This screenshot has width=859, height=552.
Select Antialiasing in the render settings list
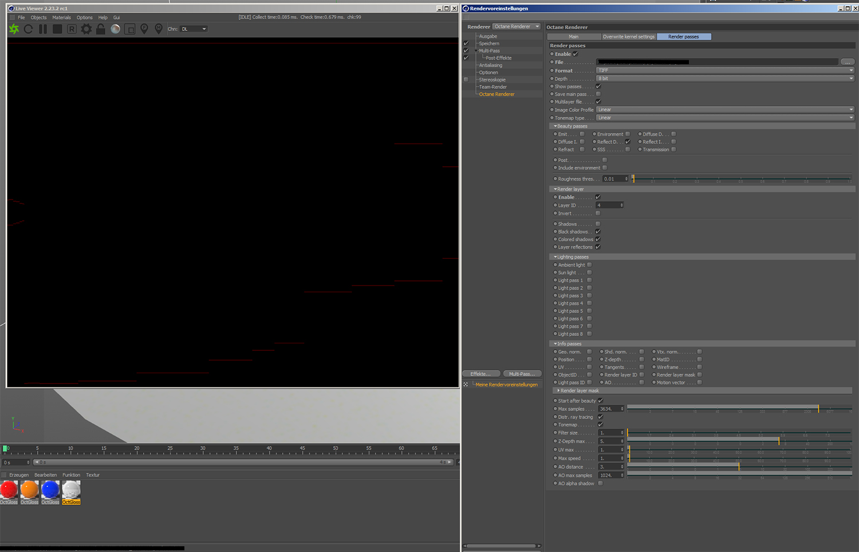(490, 65)
